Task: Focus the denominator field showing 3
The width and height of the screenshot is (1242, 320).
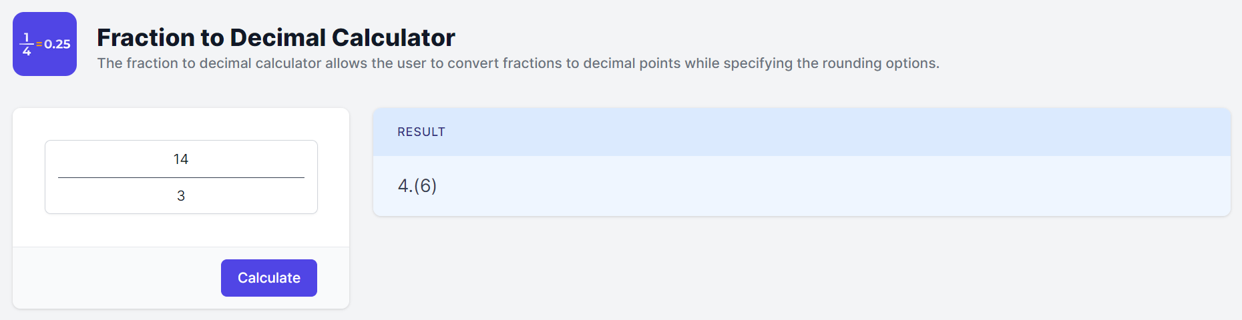Action: click(181, 196)
